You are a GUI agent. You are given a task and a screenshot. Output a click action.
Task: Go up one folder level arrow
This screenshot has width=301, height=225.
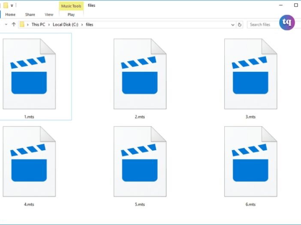coord(14,24)
